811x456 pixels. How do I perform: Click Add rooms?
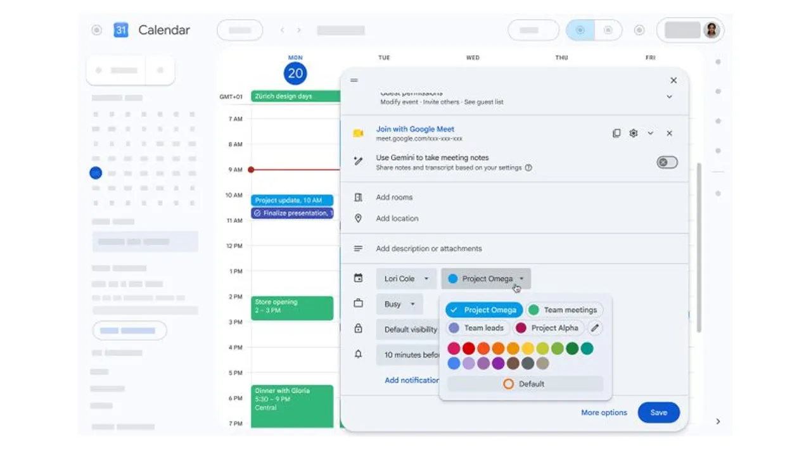394,198
